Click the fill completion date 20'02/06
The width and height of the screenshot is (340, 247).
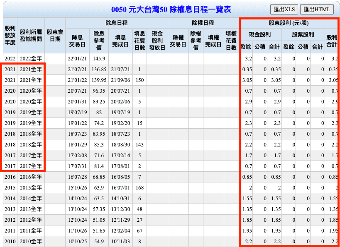tap(120, 101)
